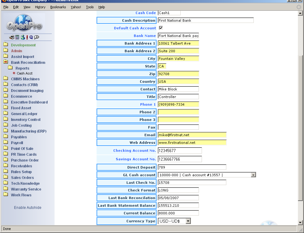Click the speech bubble info icon
This screenshot has height=233, width=304.
(x=37, y=37)
